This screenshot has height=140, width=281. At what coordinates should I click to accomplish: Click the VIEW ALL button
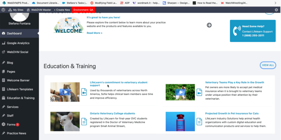tap(268, 65)
